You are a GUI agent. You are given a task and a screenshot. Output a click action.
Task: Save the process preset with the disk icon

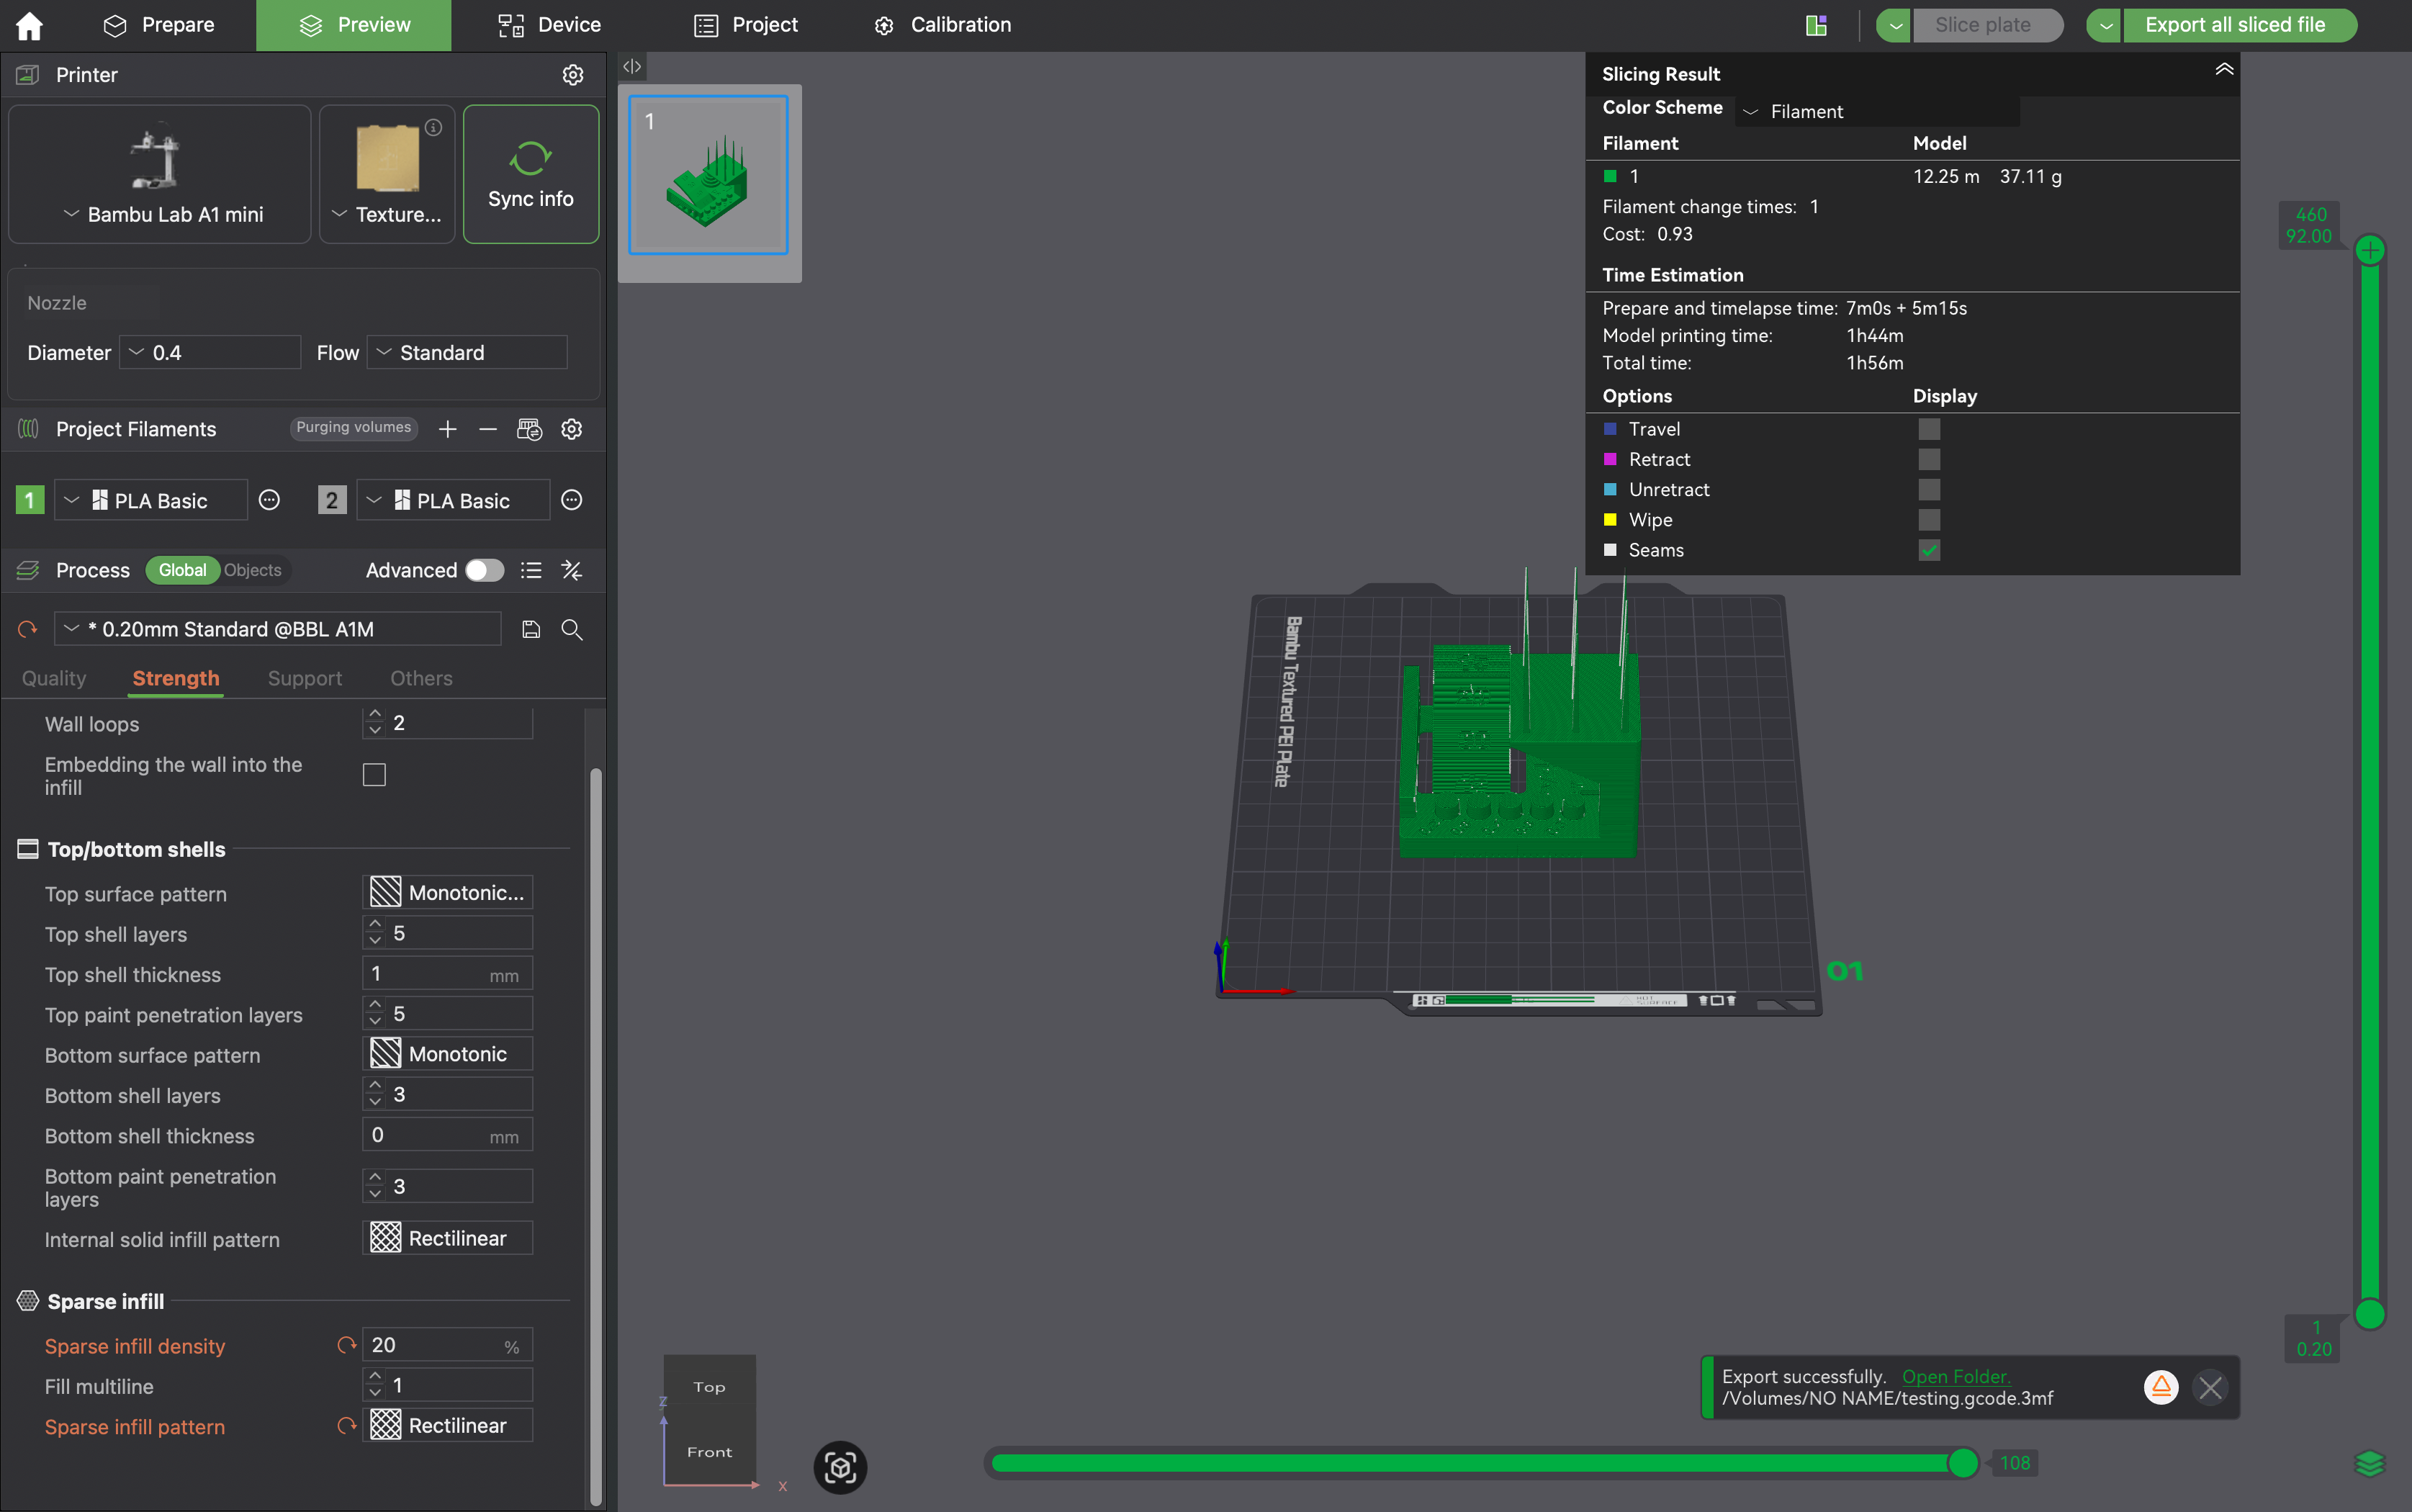coord(530,629)
